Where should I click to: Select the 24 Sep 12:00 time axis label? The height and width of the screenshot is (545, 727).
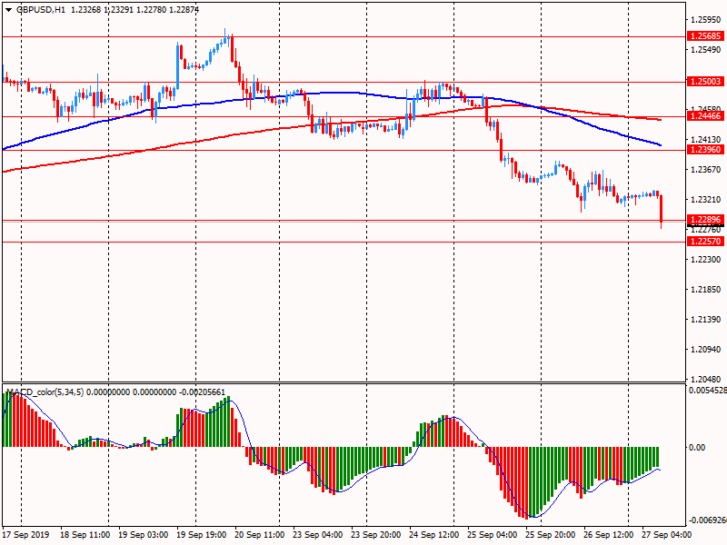pos(434,535)
